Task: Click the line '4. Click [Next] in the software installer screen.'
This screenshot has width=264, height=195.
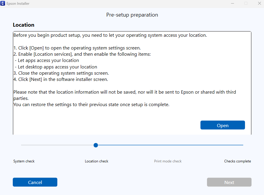Action: 61,79
